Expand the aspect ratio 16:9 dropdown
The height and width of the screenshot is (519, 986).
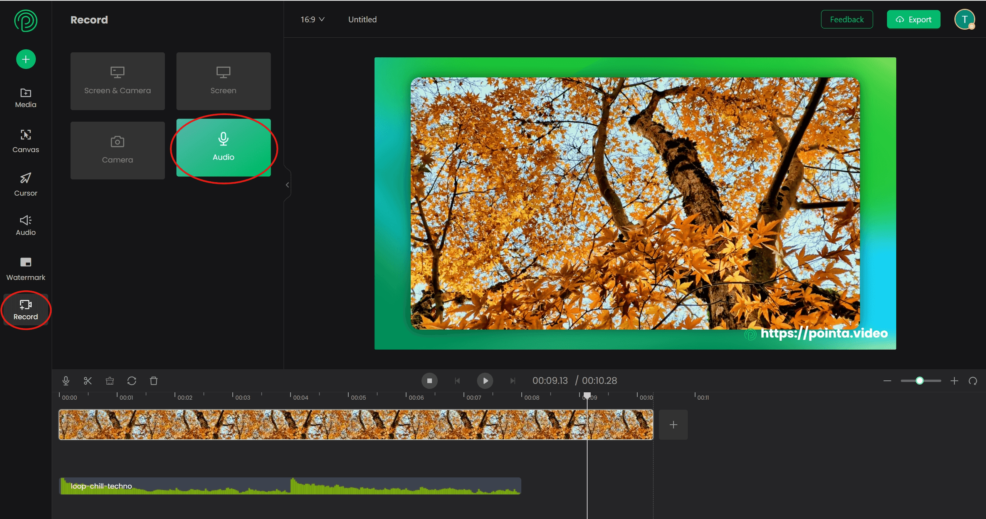point(312,20)
